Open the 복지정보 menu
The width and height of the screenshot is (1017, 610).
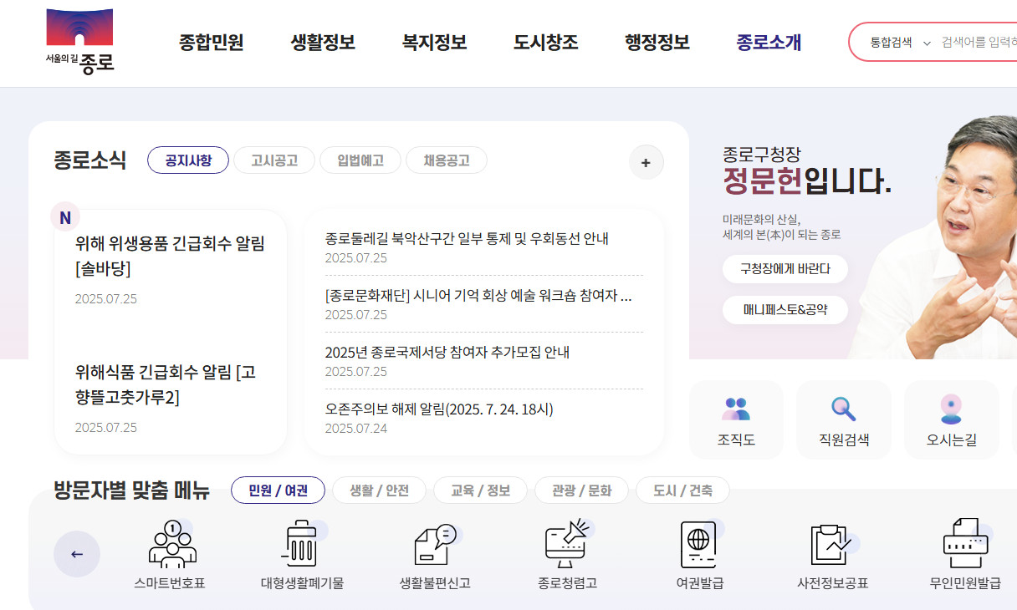pyautogui.click(x=432, y=43)
